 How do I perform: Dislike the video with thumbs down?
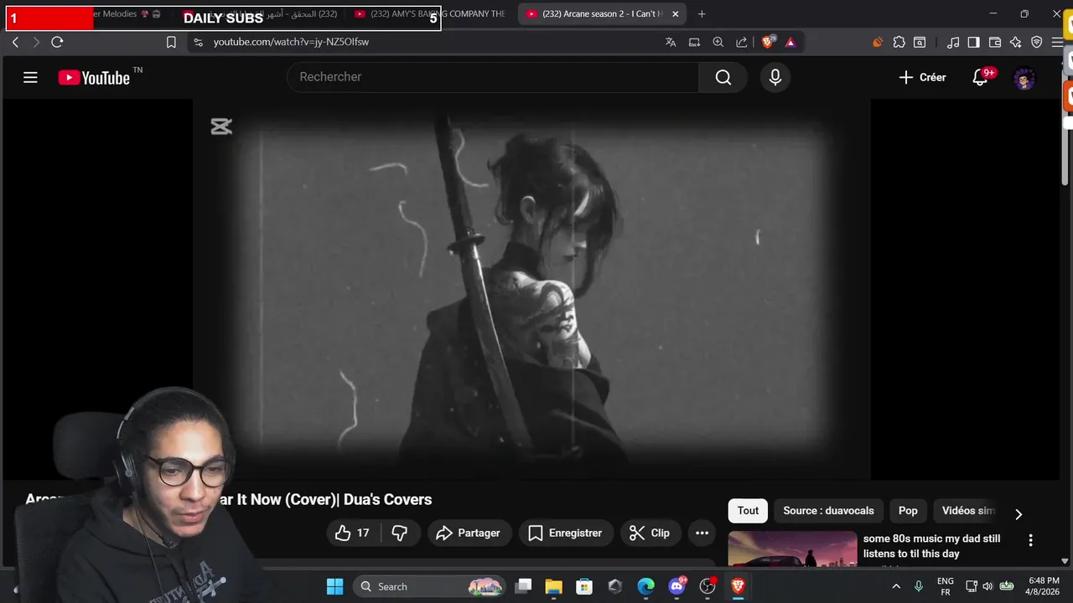(x=400, y=533)
